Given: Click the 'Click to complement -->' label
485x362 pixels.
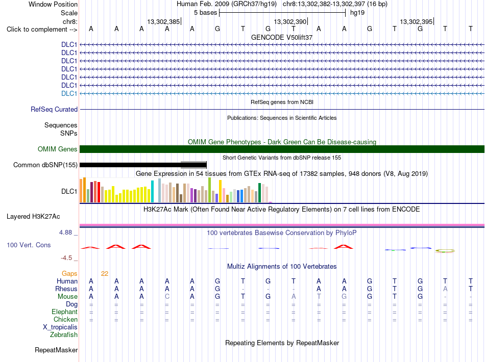Looking at the screenshot, I should [x=42, y=30].
